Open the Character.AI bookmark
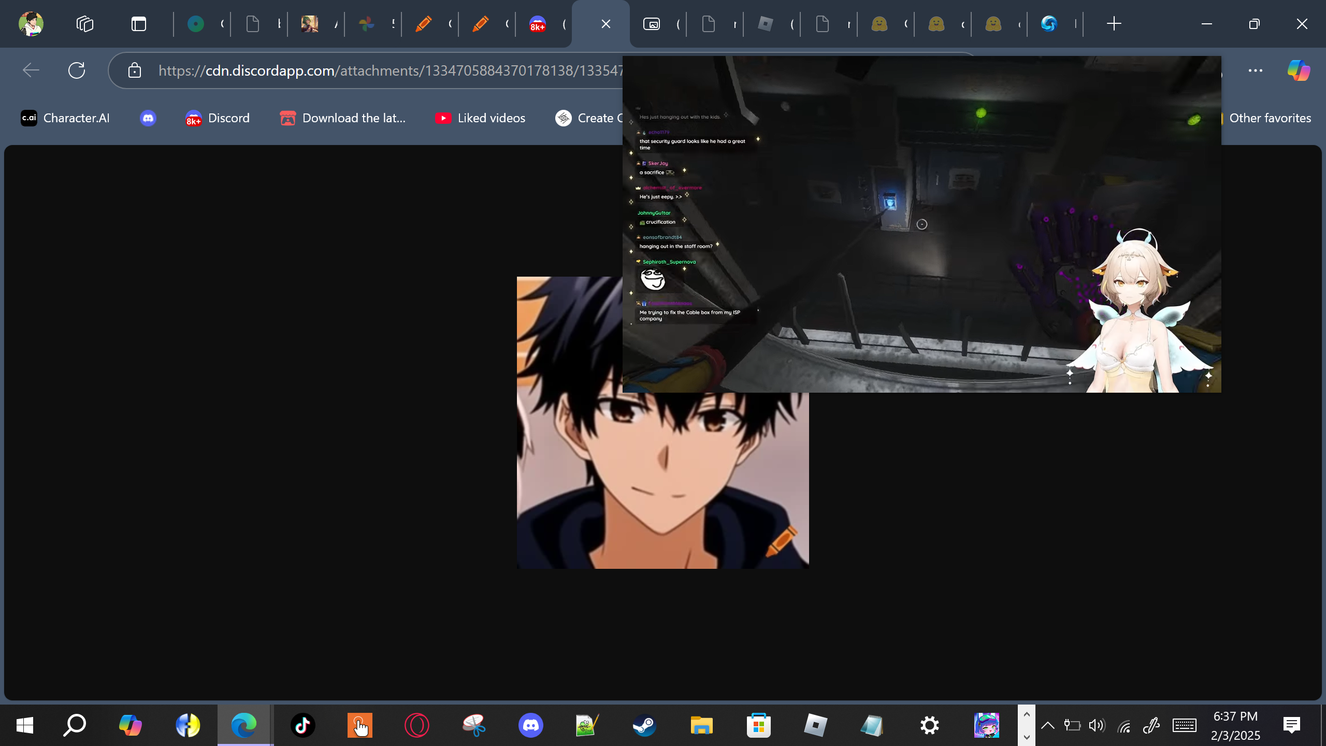Image resolution: width=1326 pixels, height=746 pixels. click(x=65, y=118)
